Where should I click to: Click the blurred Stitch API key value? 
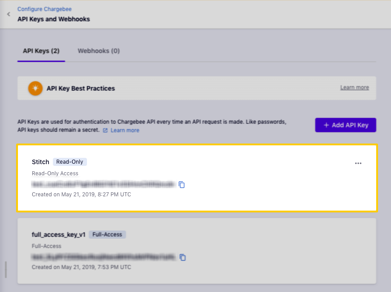[103, 184]
